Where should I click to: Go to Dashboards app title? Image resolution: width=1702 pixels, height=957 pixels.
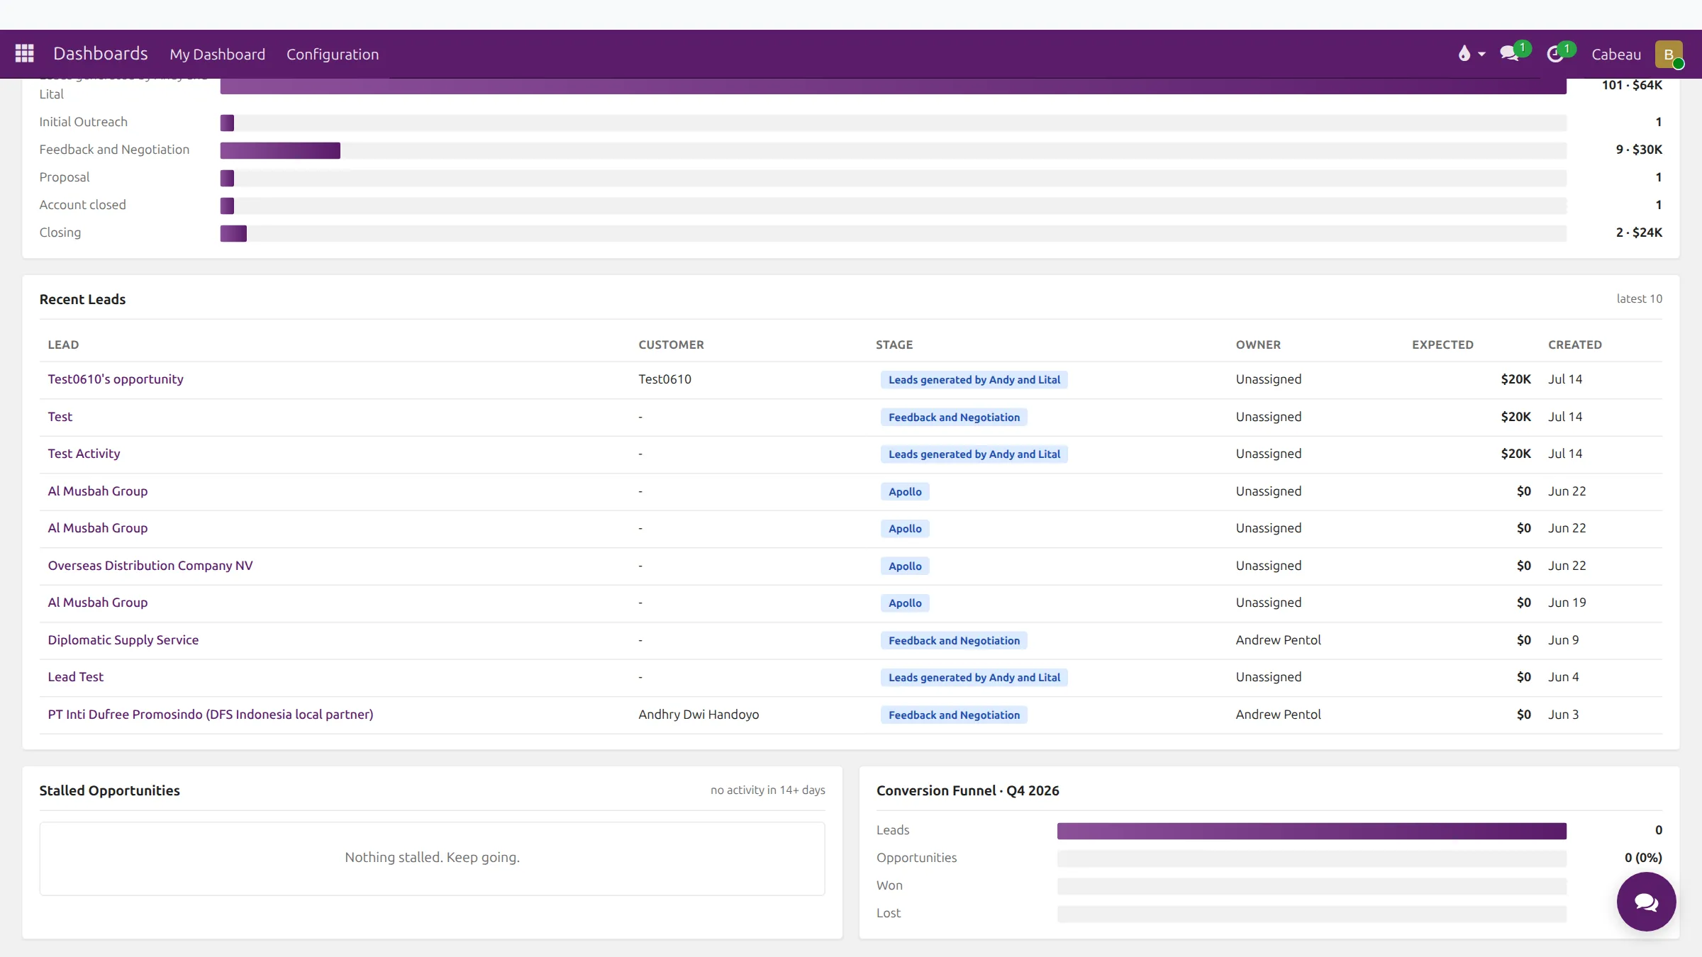101,54
